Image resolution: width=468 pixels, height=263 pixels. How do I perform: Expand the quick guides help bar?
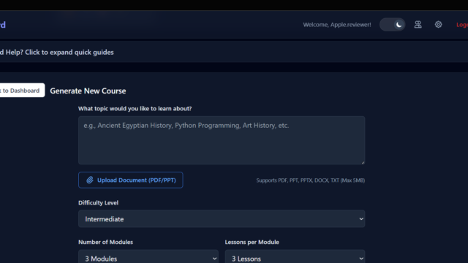pos(234,52)
